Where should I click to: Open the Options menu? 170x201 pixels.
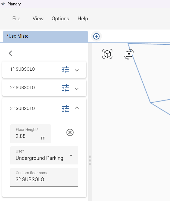[60, 19]
